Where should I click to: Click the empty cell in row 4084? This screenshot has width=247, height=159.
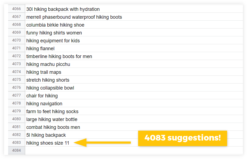click(134, 151)
